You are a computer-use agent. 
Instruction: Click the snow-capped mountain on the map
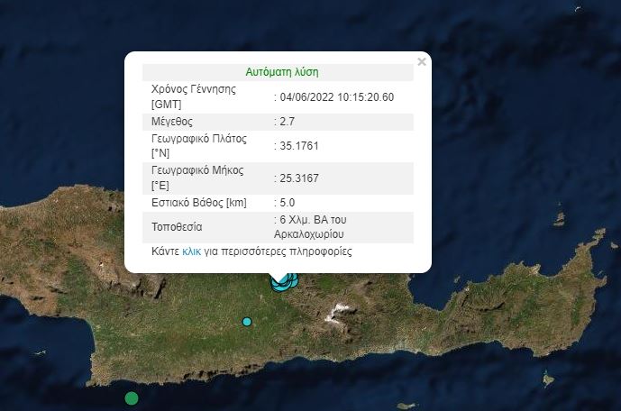point(340,313)
